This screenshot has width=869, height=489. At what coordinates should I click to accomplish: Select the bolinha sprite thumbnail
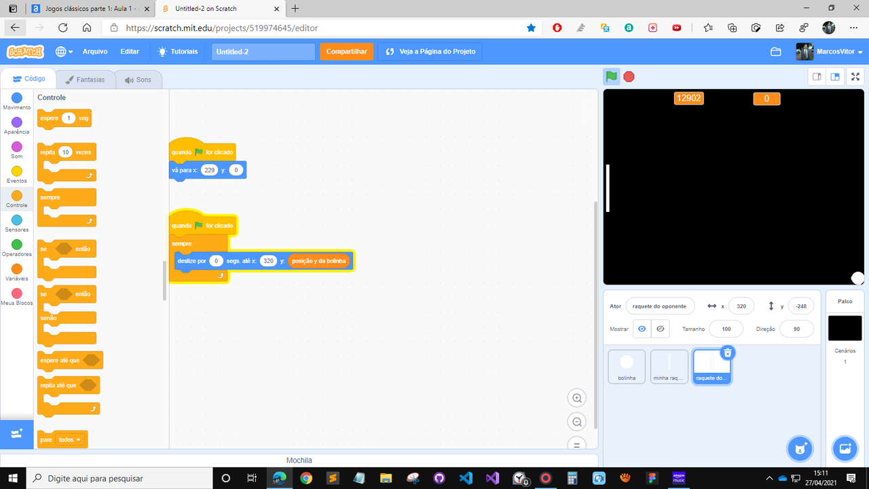coord(627,367)
